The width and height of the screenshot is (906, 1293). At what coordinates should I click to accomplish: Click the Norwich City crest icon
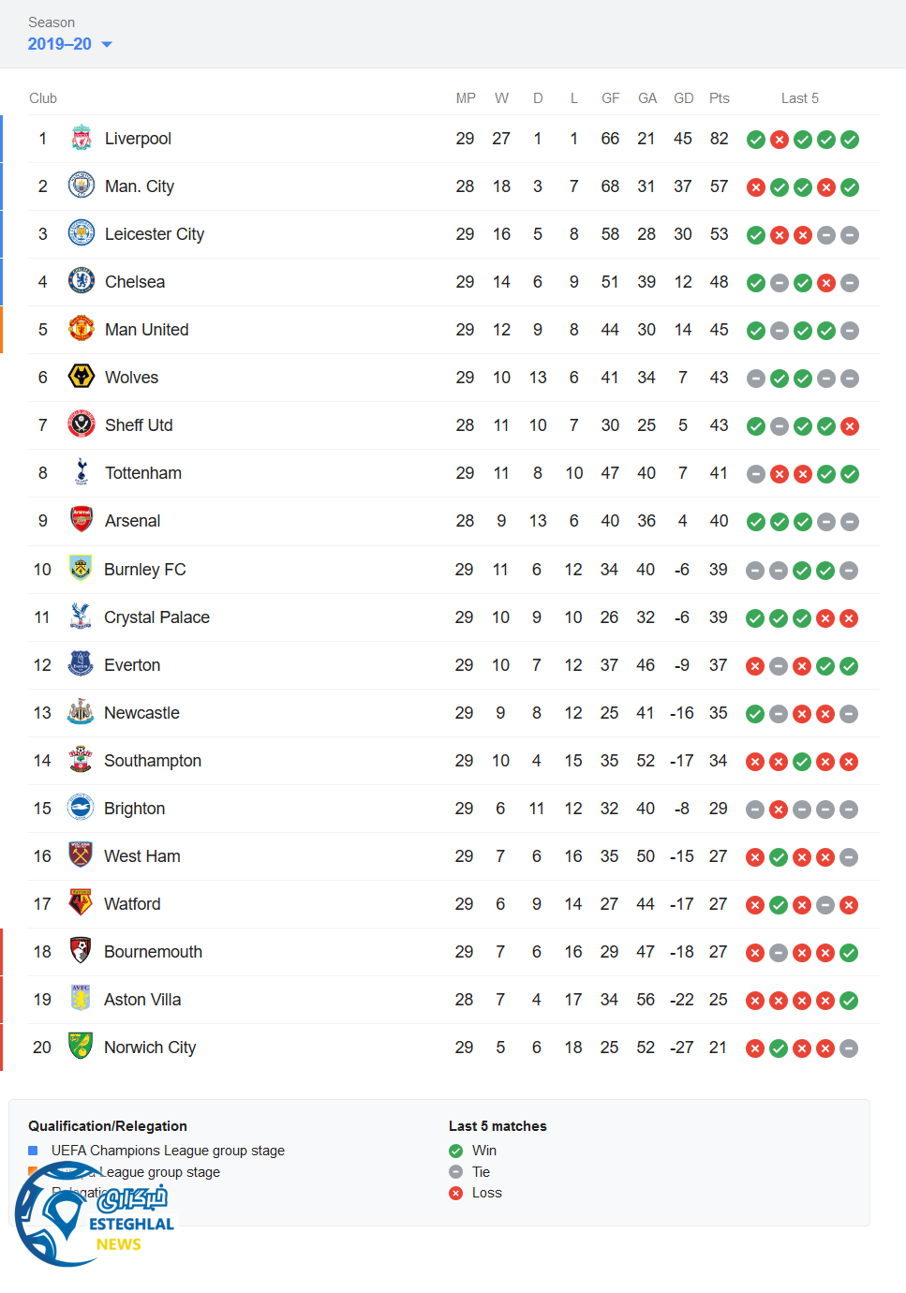tap(81, 1047)
